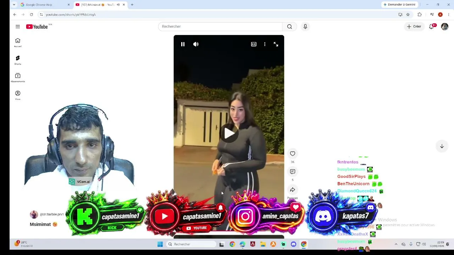The height and width of the screenshot is (255, 454).
Task: Click the install app icon in address bar
Action: point(400,15)
